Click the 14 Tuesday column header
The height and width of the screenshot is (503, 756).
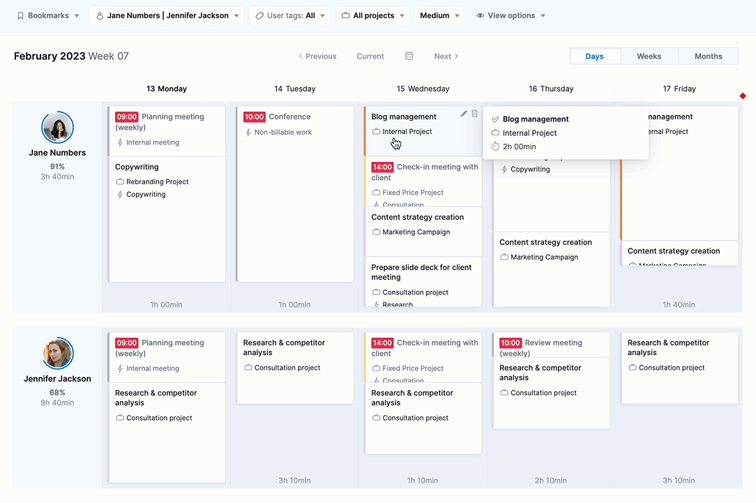pos(295,89)
